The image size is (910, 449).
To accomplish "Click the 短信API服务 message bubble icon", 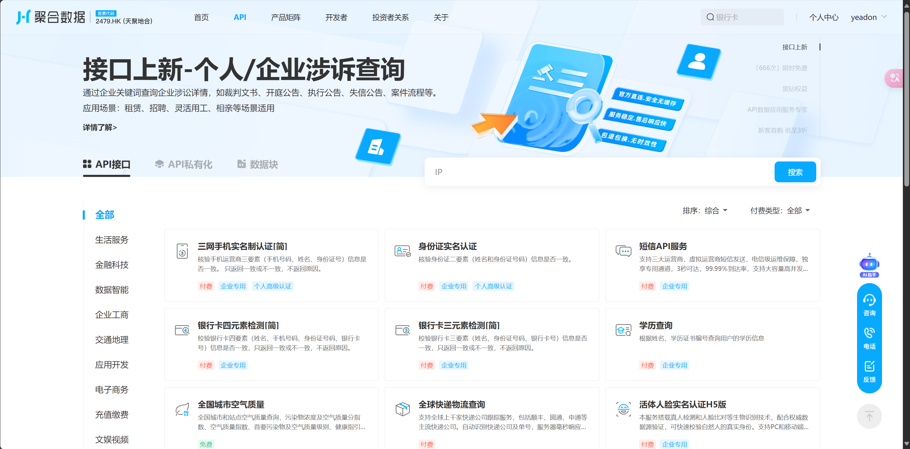I will (623, 251).
